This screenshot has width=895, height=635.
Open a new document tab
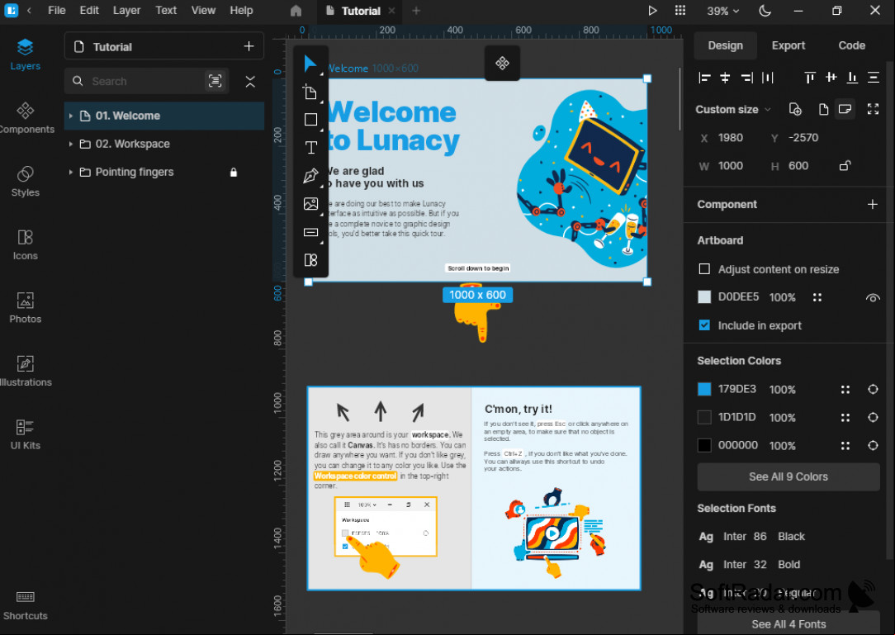pyautogui.click(x=416, y=11)
